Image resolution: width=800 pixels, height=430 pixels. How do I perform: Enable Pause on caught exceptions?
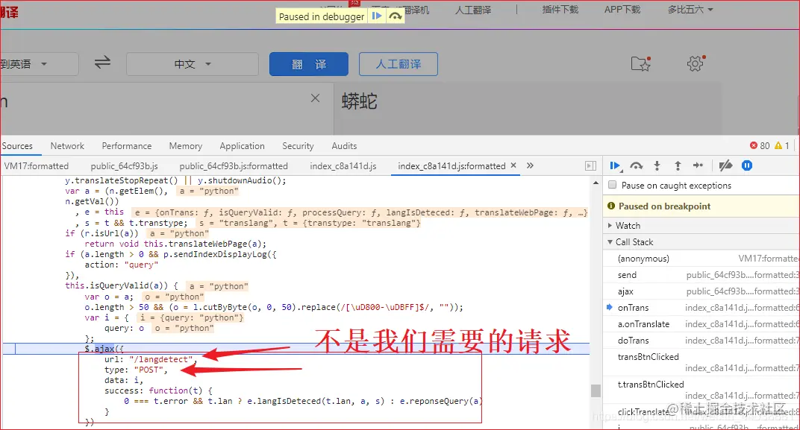[613, 185]
